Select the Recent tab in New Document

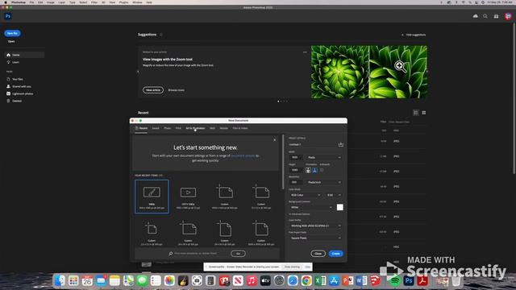(141, 128)
